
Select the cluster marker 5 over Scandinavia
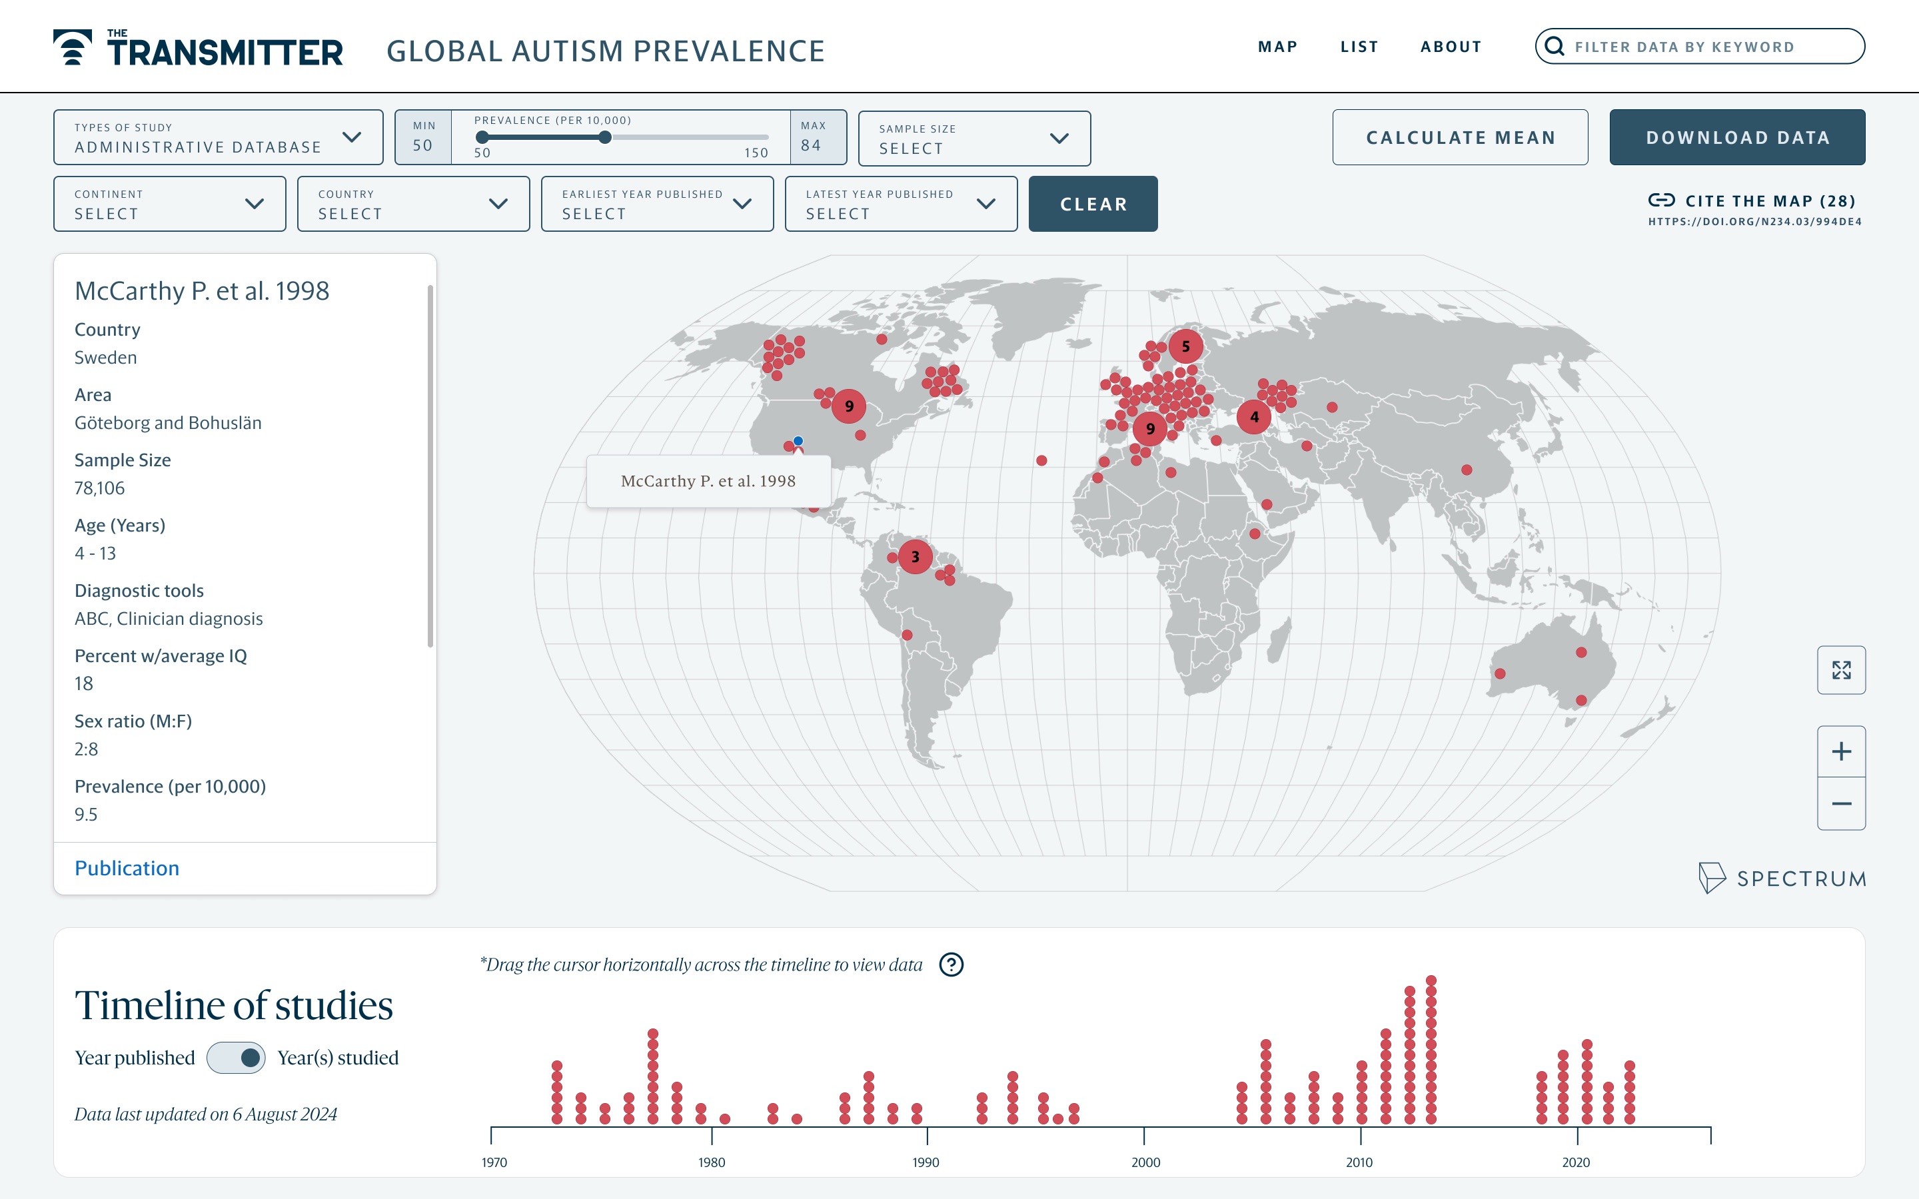pos(1185,346)
